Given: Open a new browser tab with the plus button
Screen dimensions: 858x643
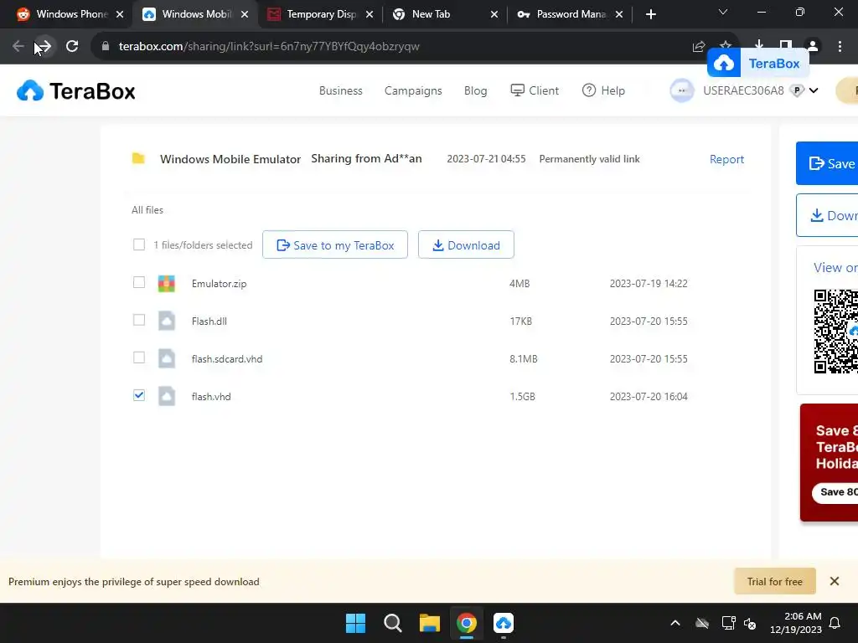Looking at the screenshot, I should [x=650, y=14].
